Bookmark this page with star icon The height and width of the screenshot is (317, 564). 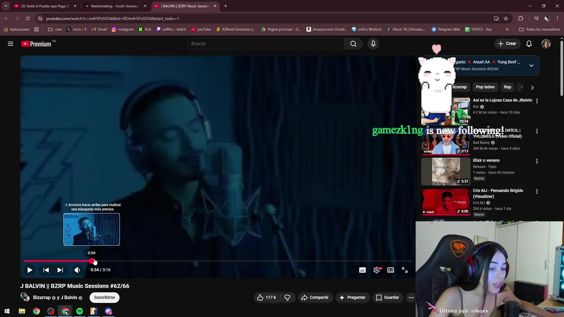click(x=506, y=18)
